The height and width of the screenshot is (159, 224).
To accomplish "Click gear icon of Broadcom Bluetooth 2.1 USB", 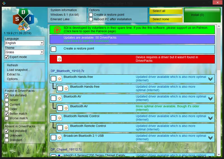I will [59, 137].
